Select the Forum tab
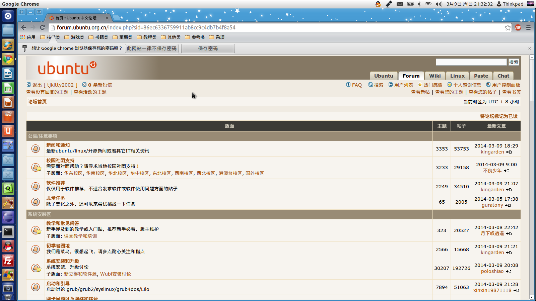The width and height of the screenshot is (536, 301). click(x=411, y=76)
